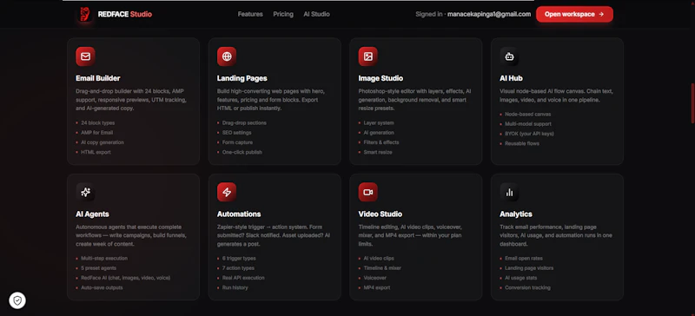This screenshot has width=695, height=316.
Task: Click the '6 trigger types' bullet
Action: 236,259
